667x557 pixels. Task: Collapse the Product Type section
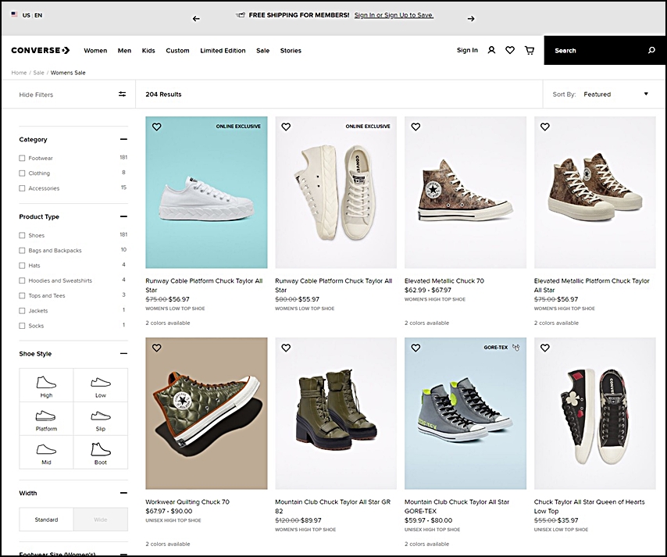(123, 216)
